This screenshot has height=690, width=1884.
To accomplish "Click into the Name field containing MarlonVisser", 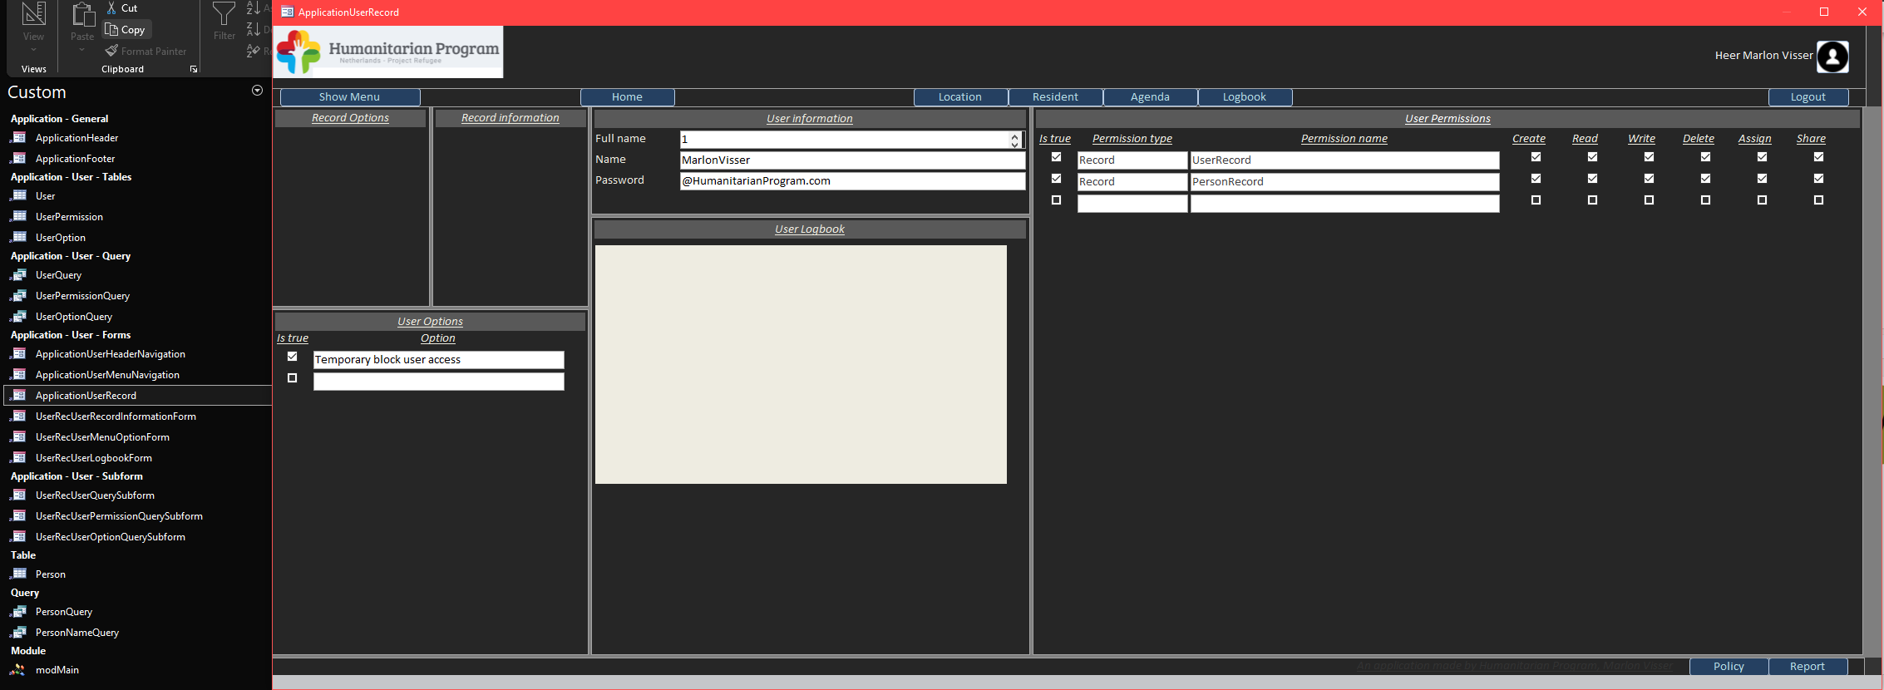I will 852,160.
